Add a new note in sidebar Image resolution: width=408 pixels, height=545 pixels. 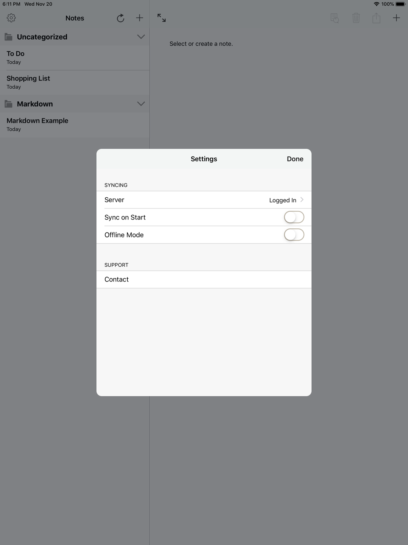(x=140, y=18)
